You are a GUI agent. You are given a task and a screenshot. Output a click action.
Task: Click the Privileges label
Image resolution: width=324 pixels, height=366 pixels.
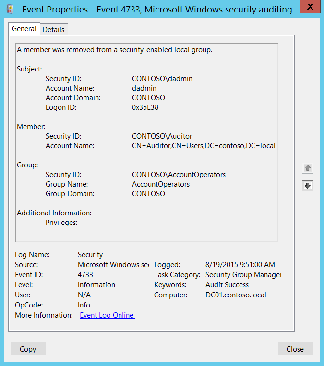pos(61,223)
